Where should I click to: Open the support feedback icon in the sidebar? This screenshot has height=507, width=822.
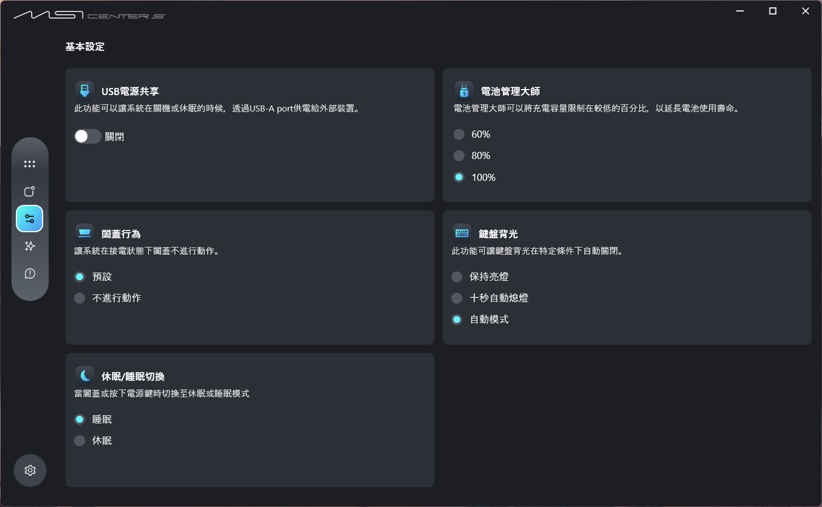tap(30, 274)
